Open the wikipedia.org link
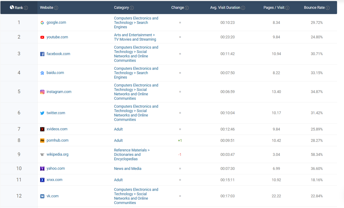Viewport: 344px width, 208px height. [x=57, y=154]
